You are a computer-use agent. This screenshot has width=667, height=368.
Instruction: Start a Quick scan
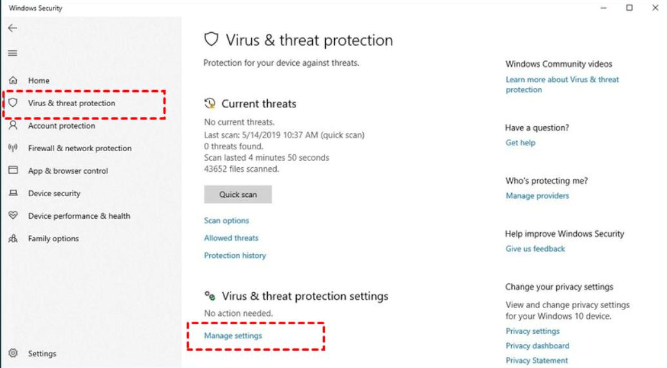click(x=238, y=194)
